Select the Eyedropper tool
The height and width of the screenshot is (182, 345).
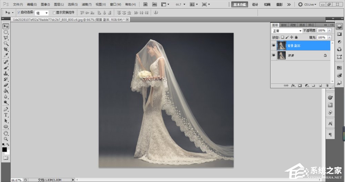6,55
